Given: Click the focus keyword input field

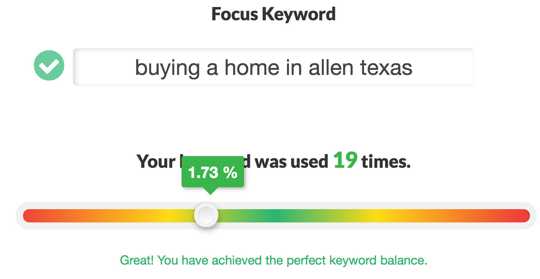Looking at the screenshot, I should pyautogui.click(x=273, y=67).
